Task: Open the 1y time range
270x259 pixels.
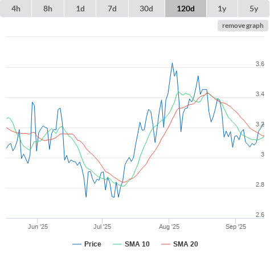Action: tap(222, 9)
